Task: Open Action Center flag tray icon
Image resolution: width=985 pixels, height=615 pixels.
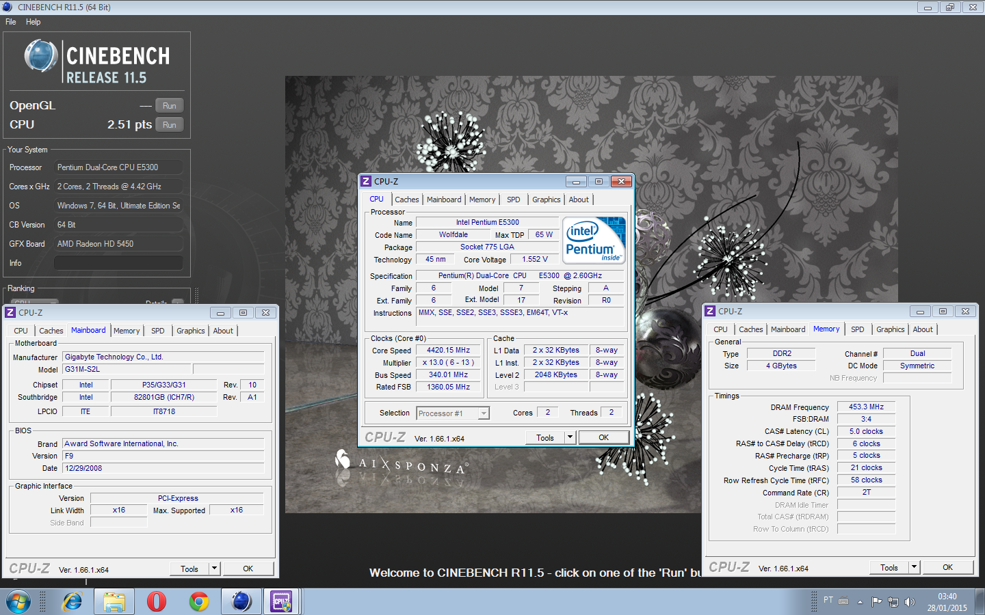Action: click(876, 602)
